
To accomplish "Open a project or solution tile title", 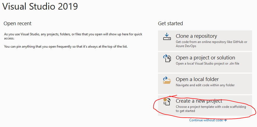I will (x=205, y=57).
